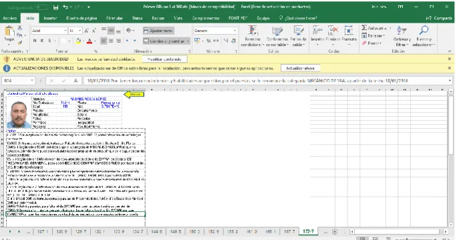Screen dimensions: 455x240
Task: Open the red font color swatch
Action: [x=90, y=41]
